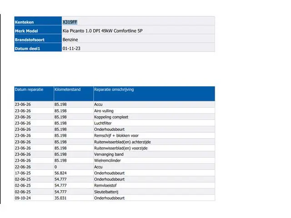Select the Sleutelbatterij entry
The width and height of the screenshot is (291, 218).
tap(106, 192)
